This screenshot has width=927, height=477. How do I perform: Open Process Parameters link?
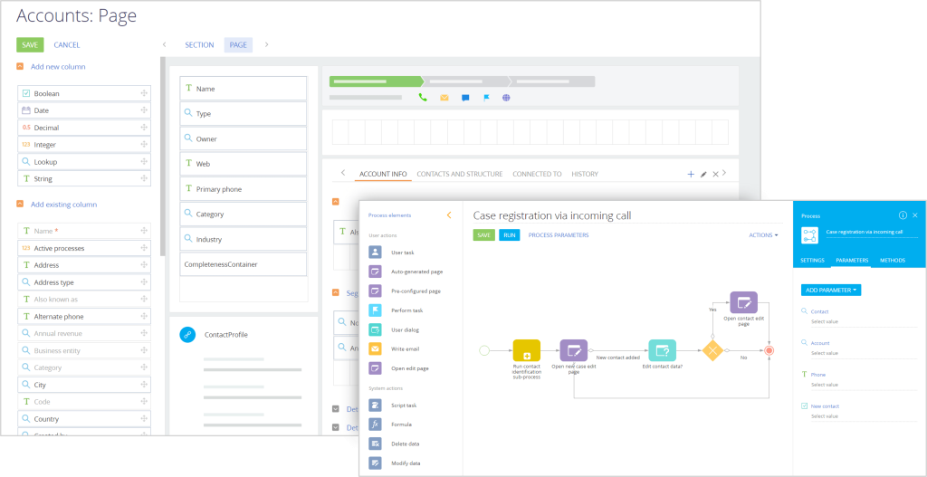click(558, 235)
